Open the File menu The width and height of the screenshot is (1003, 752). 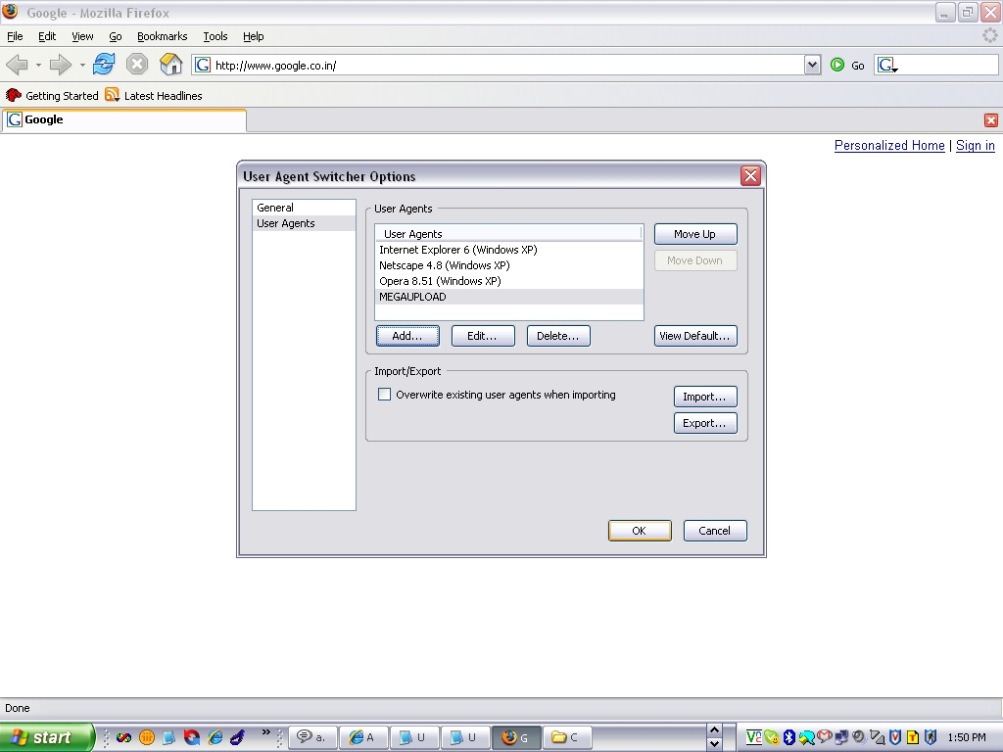[x=15, y=36]
